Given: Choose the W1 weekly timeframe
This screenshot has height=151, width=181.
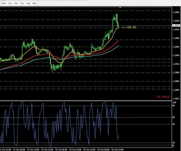Looking at the screenshot, I should [28, 3].
